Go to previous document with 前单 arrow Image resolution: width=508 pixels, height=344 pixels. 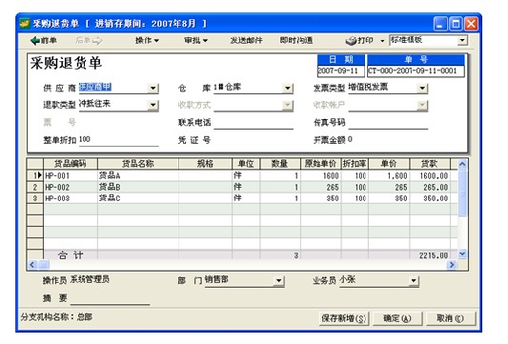[44, 40]
